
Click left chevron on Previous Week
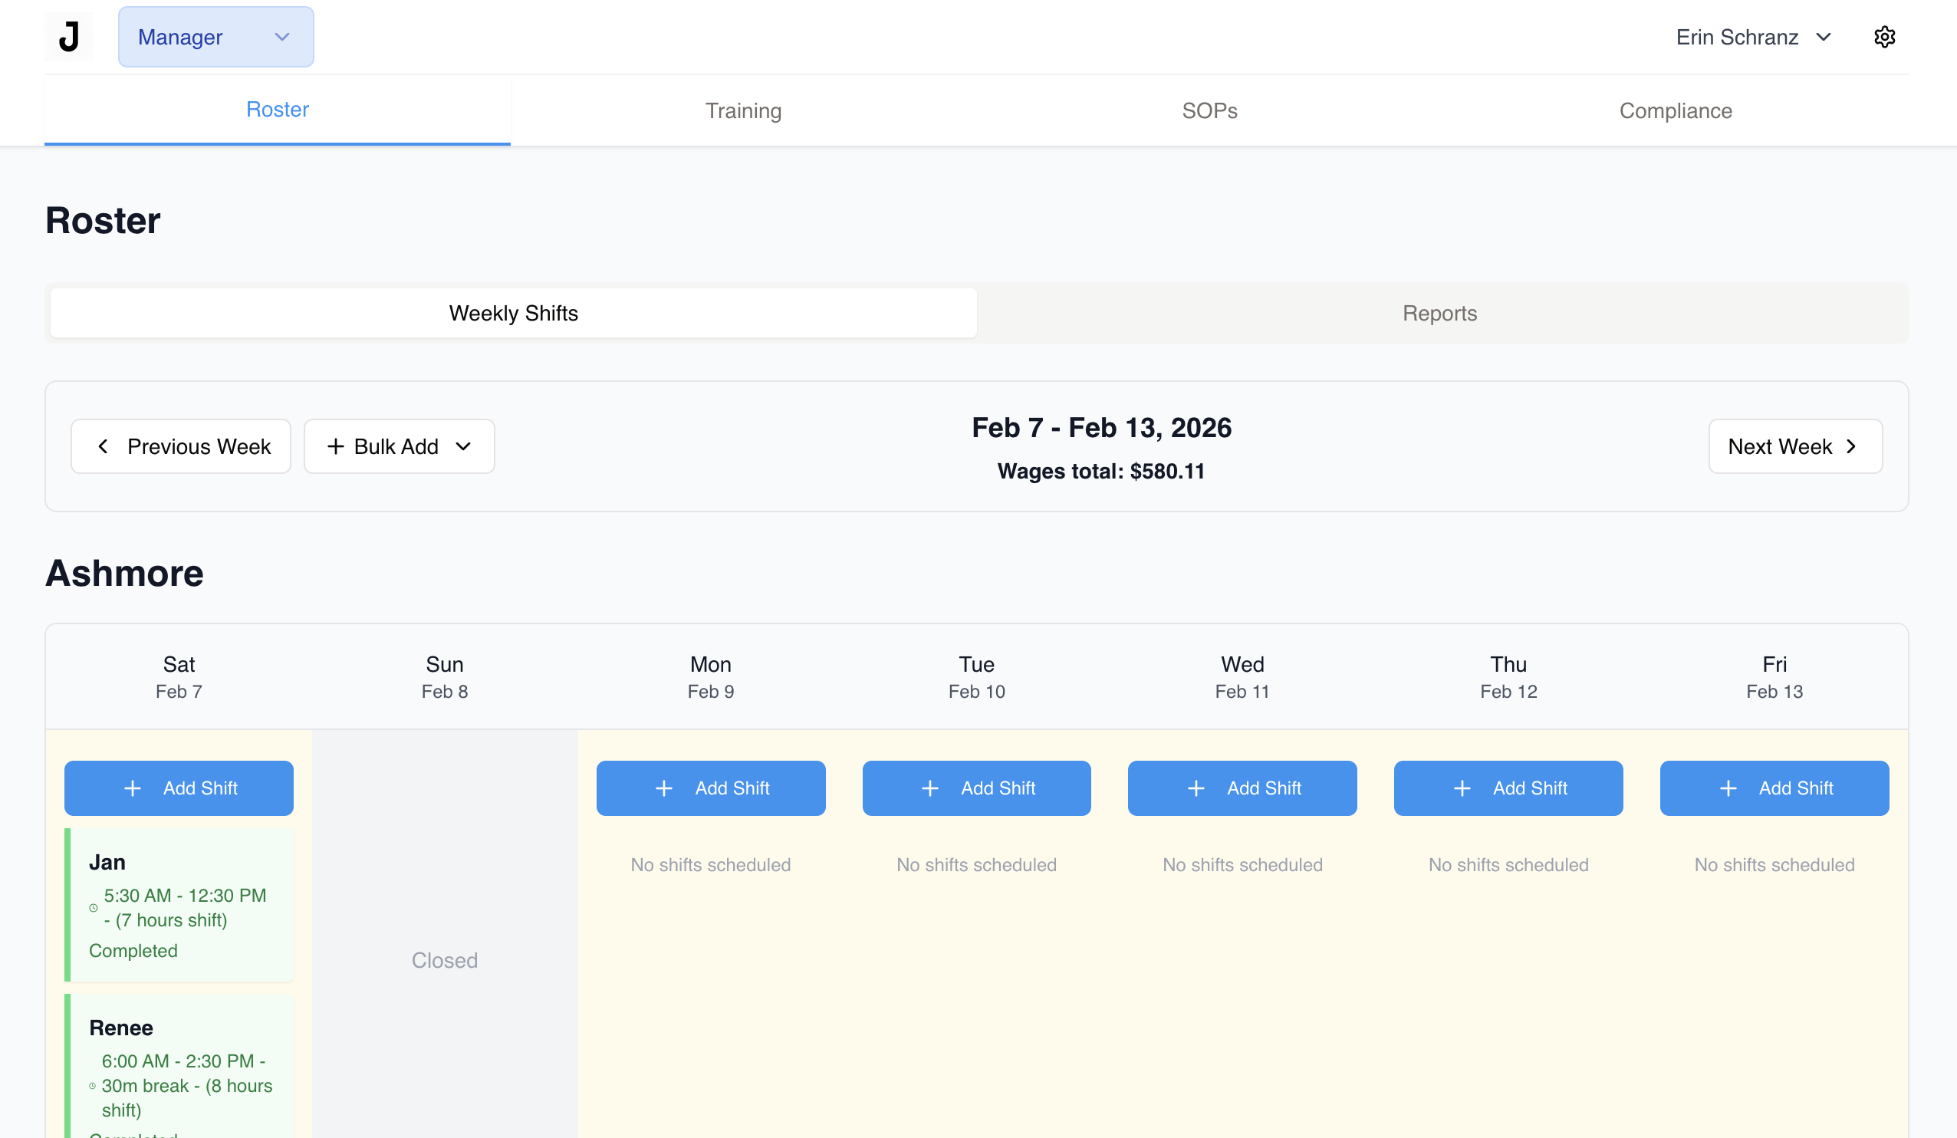(x=104, y=446)
